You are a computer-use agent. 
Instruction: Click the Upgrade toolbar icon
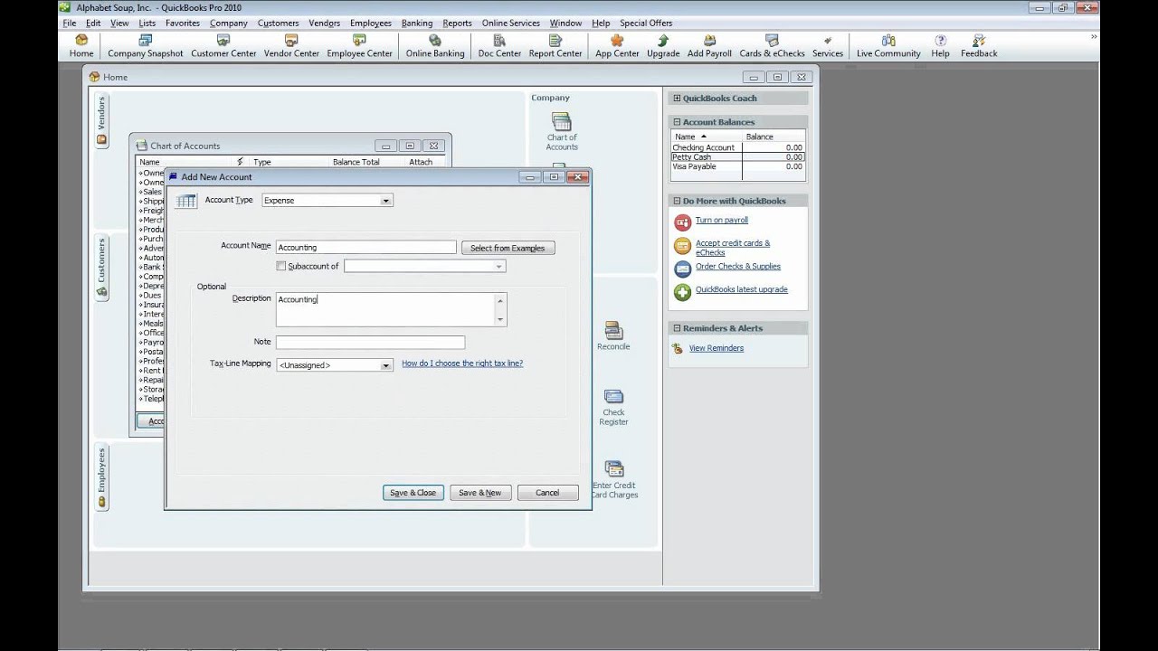tap(663, 46)
